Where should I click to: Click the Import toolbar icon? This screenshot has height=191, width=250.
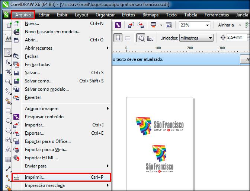coord(131,25)
